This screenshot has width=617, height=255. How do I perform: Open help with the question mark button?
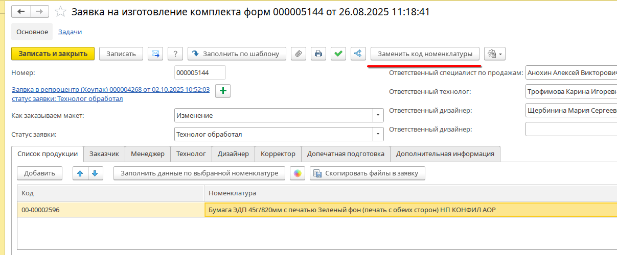click(175, 54)
